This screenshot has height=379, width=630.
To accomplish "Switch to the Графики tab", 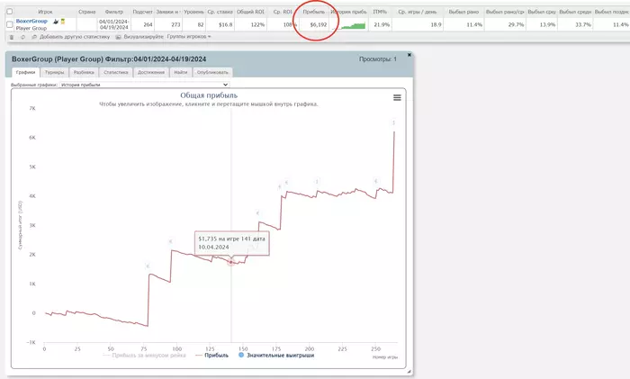I will click(26, 72).
